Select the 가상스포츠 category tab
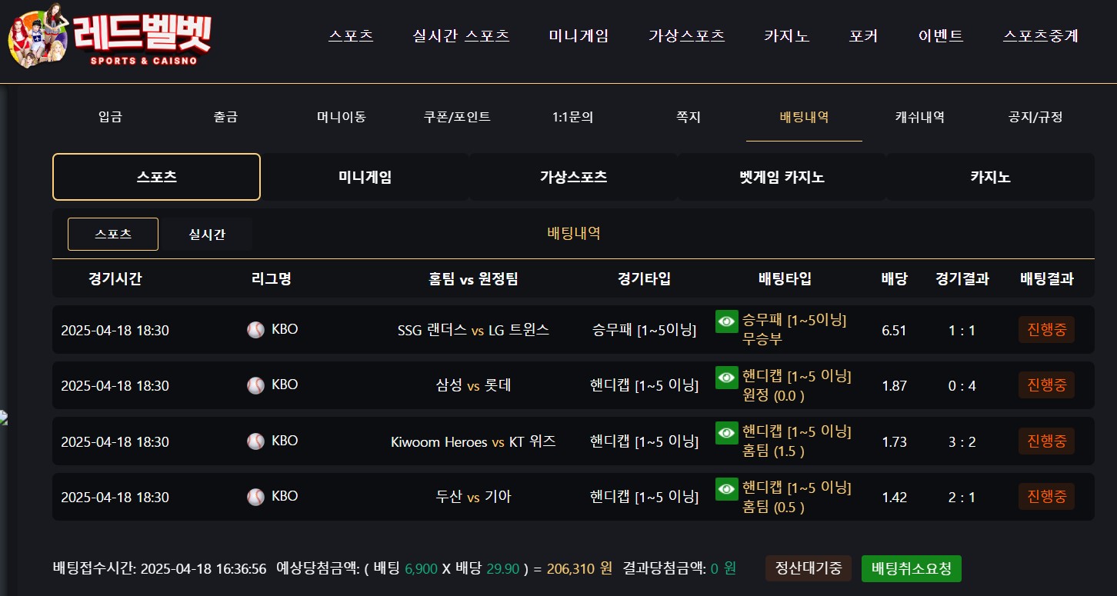The width and height of the screenshot is (1117, 596). coord(573,177)
